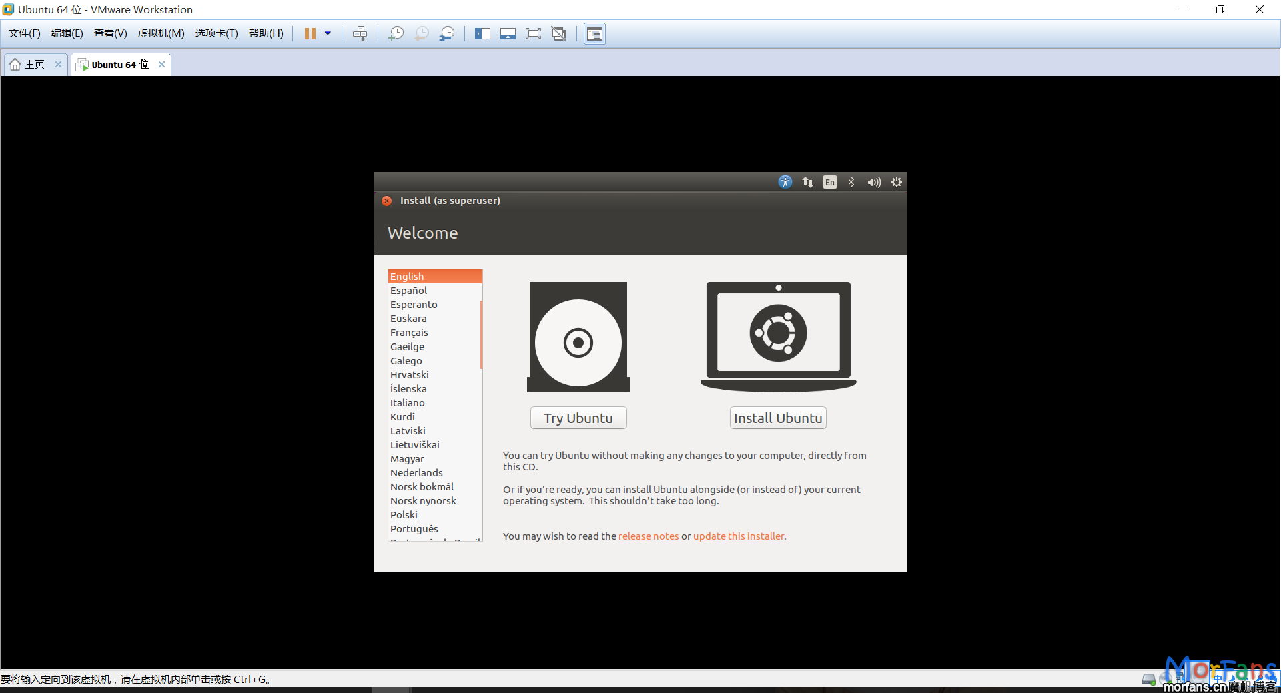
Task: Open the power options dropdown arrow
Action: 328,33
